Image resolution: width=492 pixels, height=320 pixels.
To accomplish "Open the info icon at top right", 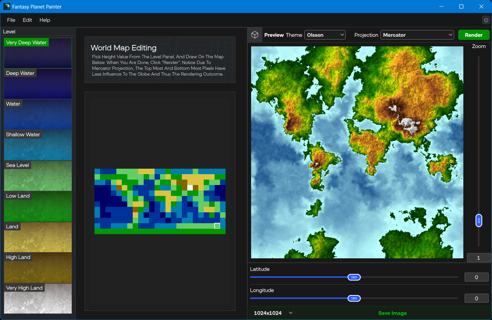I will 486,20.
